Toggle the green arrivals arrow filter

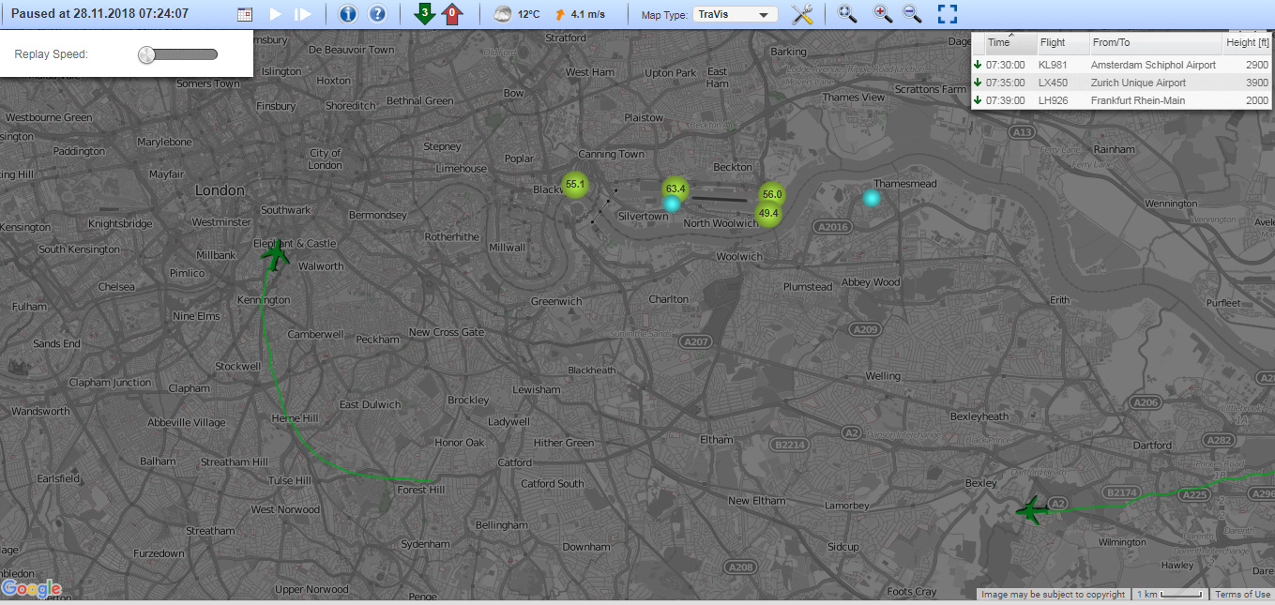[425, 14]
